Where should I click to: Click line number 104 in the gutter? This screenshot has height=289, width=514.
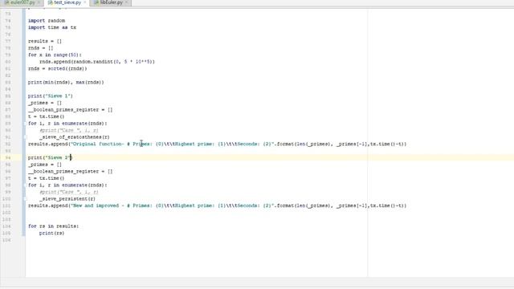pyautogui.click(x=6, y=226)
